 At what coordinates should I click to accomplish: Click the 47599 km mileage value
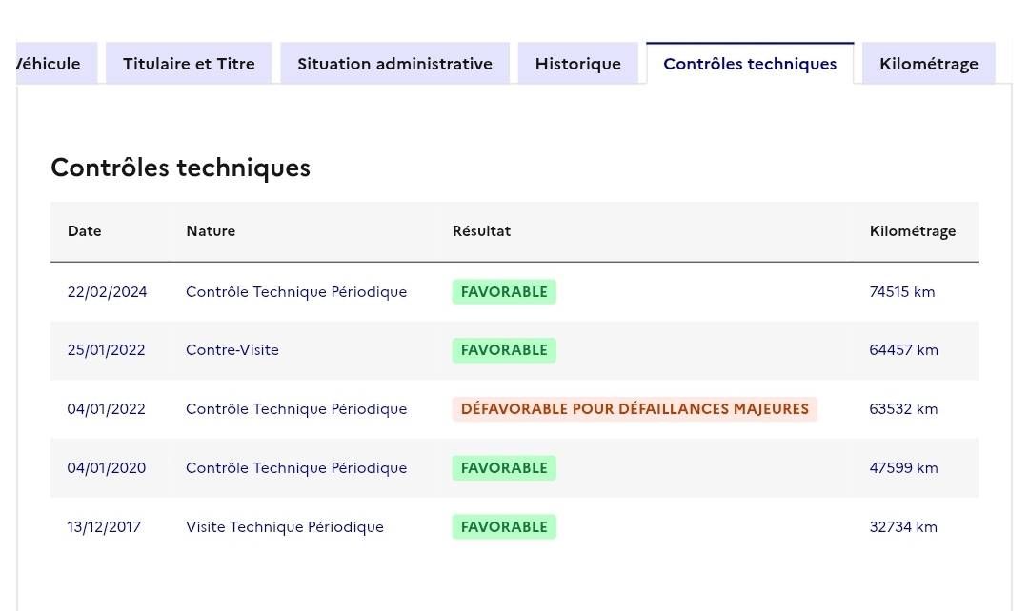click(903, 468)
